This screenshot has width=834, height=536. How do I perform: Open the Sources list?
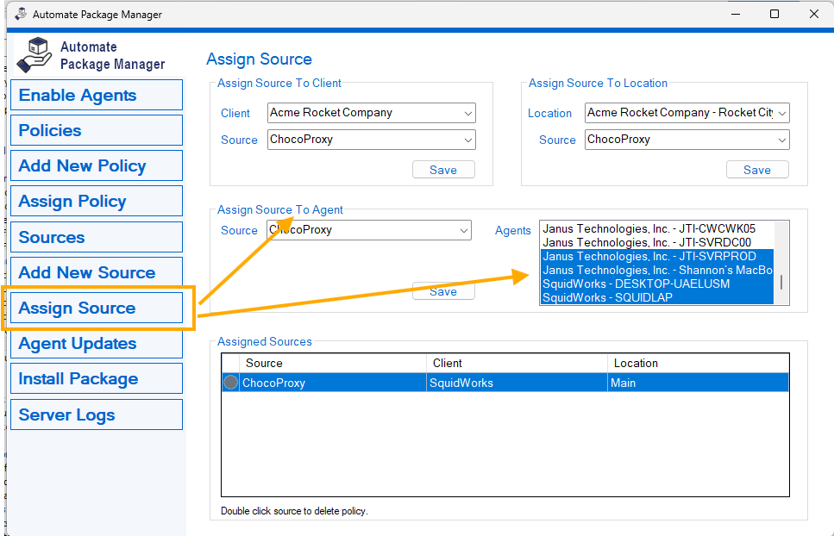click(x=96, y=237)
